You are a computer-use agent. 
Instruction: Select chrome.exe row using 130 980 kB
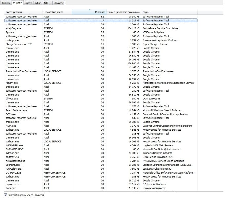click(x=101, y=63)
